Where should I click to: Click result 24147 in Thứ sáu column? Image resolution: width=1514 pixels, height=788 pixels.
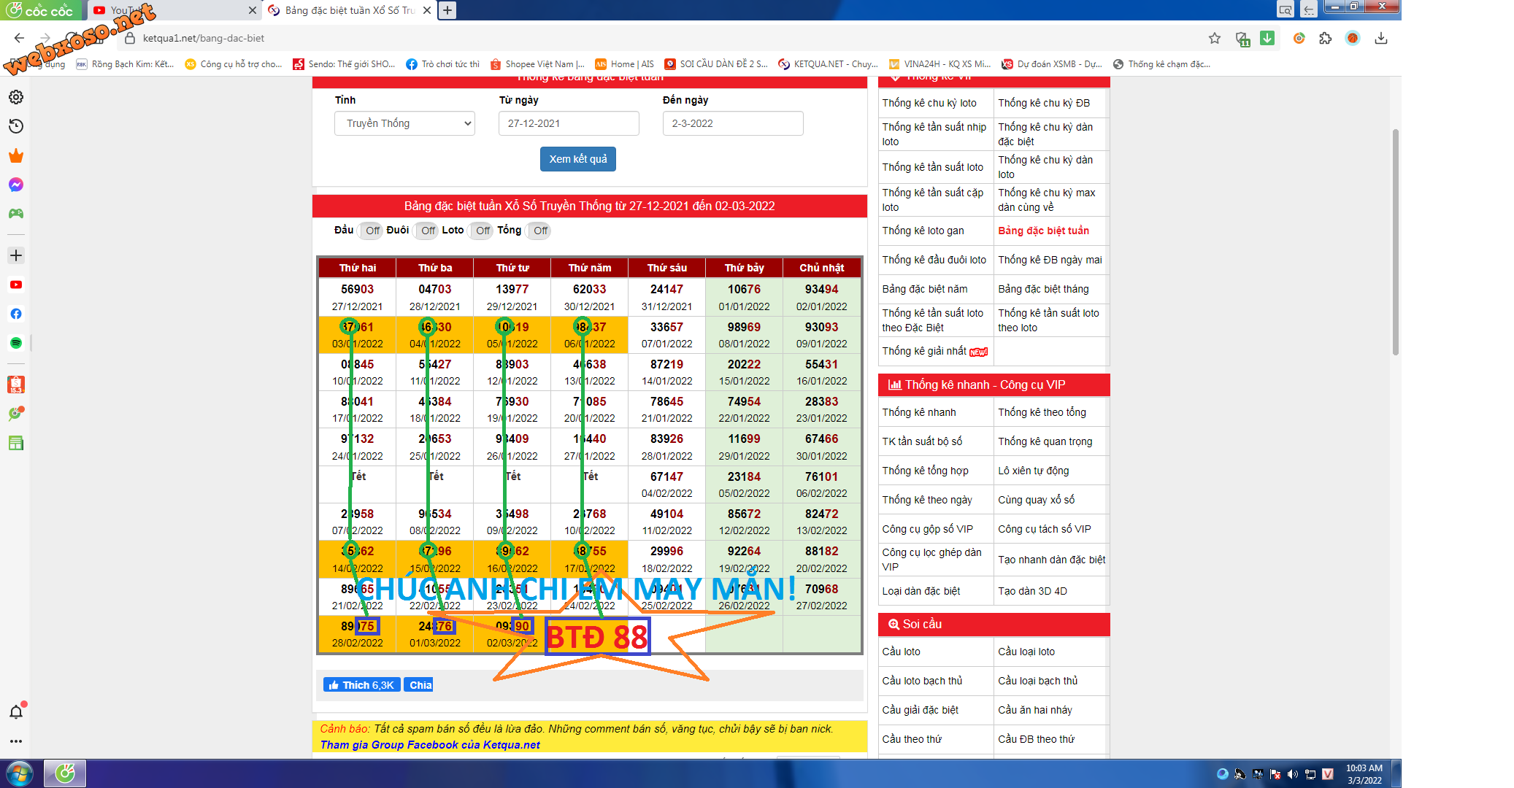[667, 289]
